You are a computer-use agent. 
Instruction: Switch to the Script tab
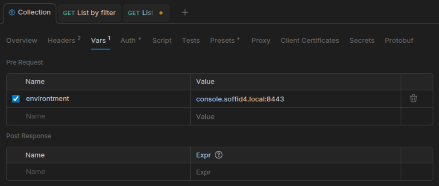[162, 41]
